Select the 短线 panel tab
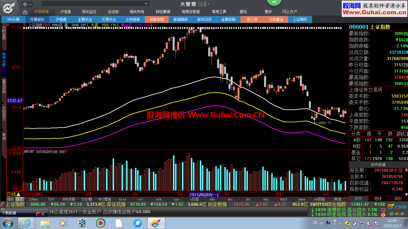Viewport: 408px width, 229px height. point(378,199)
